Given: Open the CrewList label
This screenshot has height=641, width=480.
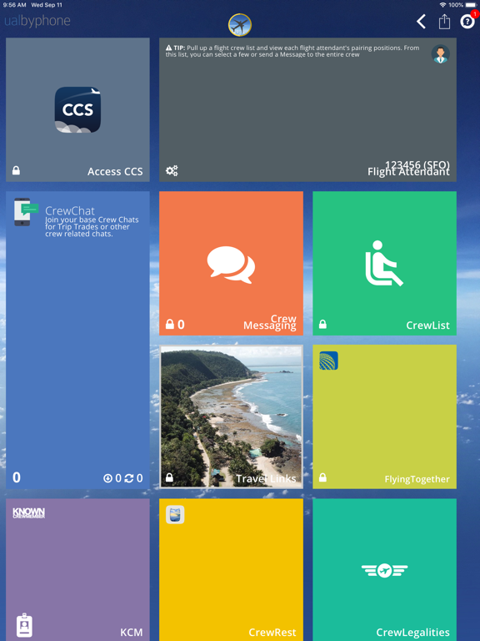Looking at the screenshot, I should 427,325.
